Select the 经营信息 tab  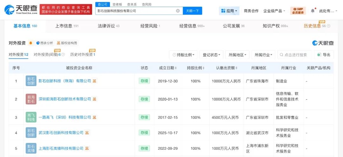point(192,26)
